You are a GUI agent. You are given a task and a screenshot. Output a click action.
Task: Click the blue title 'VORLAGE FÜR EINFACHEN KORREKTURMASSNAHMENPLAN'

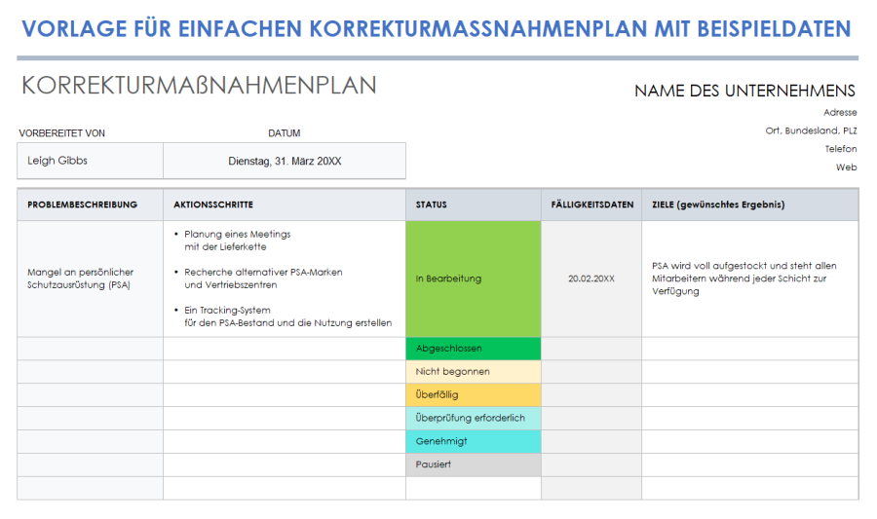(437, 28)
